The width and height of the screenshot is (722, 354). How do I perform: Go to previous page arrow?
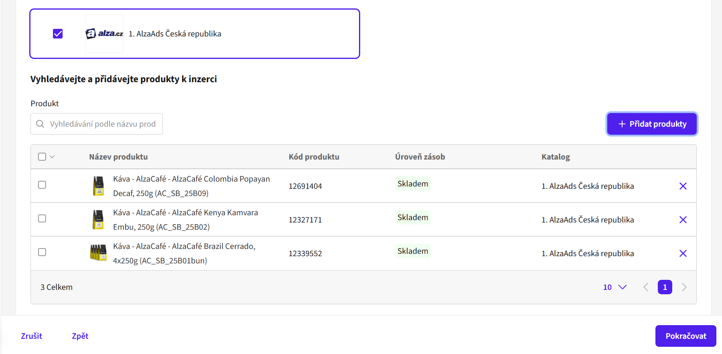point(646,287)
